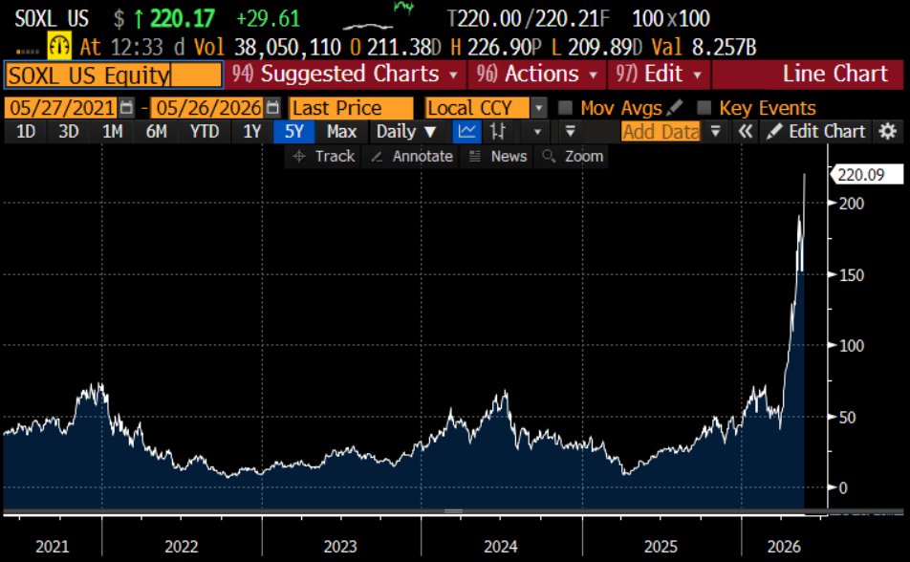The height and width of the screenshot is (562, 910).
Task: Click the O 211.38D open value
Action: [x=395, y=47]
